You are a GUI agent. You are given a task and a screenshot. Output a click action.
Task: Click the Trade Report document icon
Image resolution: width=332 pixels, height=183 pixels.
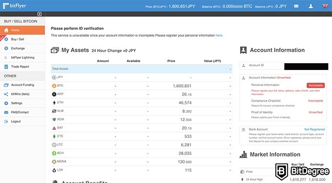(x=6, y=67)
